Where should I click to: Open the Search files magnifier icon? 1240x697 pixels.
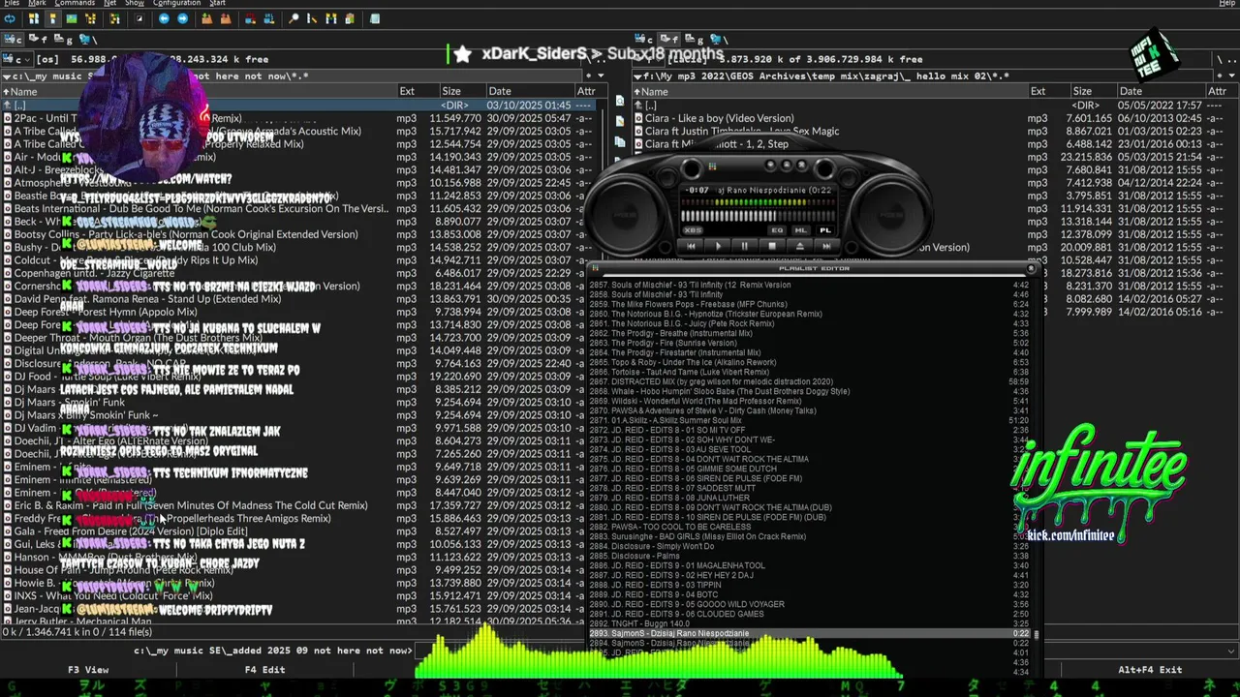click(x=294, y=18)
